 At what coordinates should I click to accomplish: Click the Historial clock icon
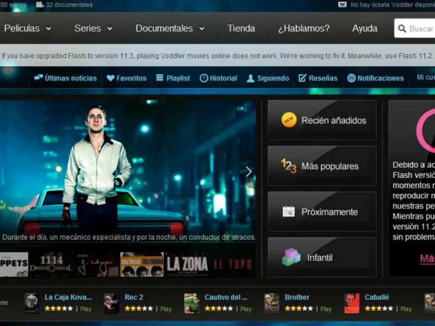pos(204,78)
